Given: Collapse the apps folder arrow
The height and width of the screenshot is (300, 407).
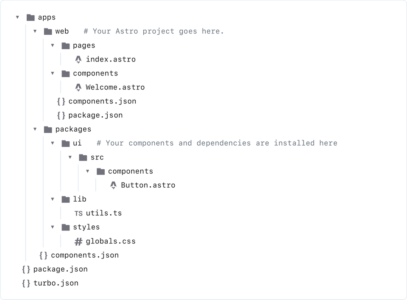Looking at the screenshot, I should pos(18,17).
